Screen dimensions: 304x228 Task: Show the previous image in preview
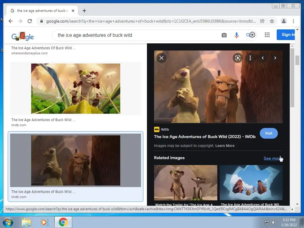click(263, 58)
